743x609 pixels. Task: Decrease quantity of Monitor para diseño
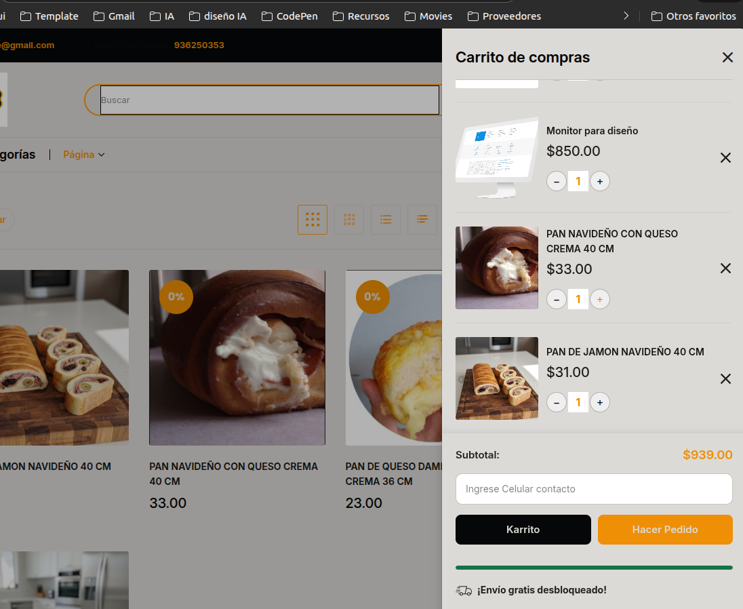(557, 181)
